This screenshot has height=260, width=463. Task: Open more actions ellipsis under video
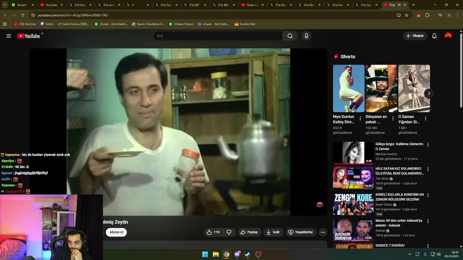click(323, 232)
